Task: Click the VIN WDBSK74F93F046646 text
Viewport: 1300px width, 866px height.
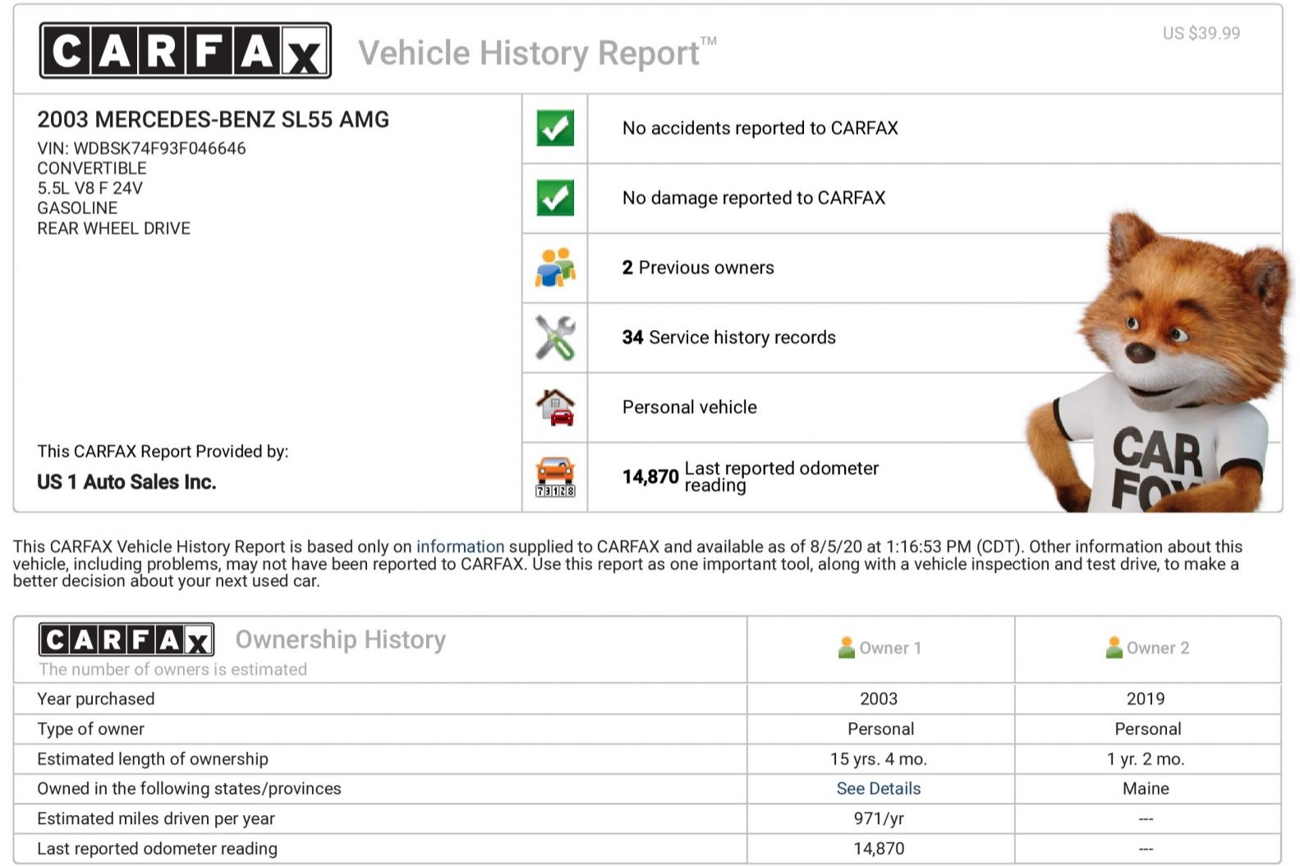Action: [141, 149]
